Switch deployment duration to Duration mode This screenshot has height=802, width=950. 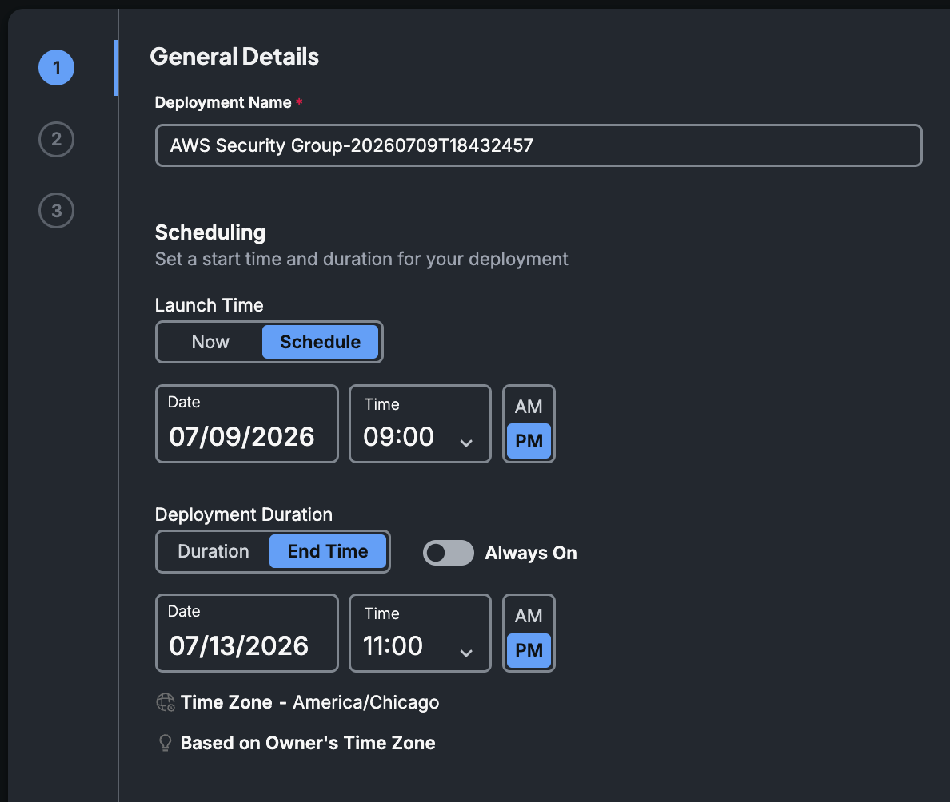click(x=214, y=551)
